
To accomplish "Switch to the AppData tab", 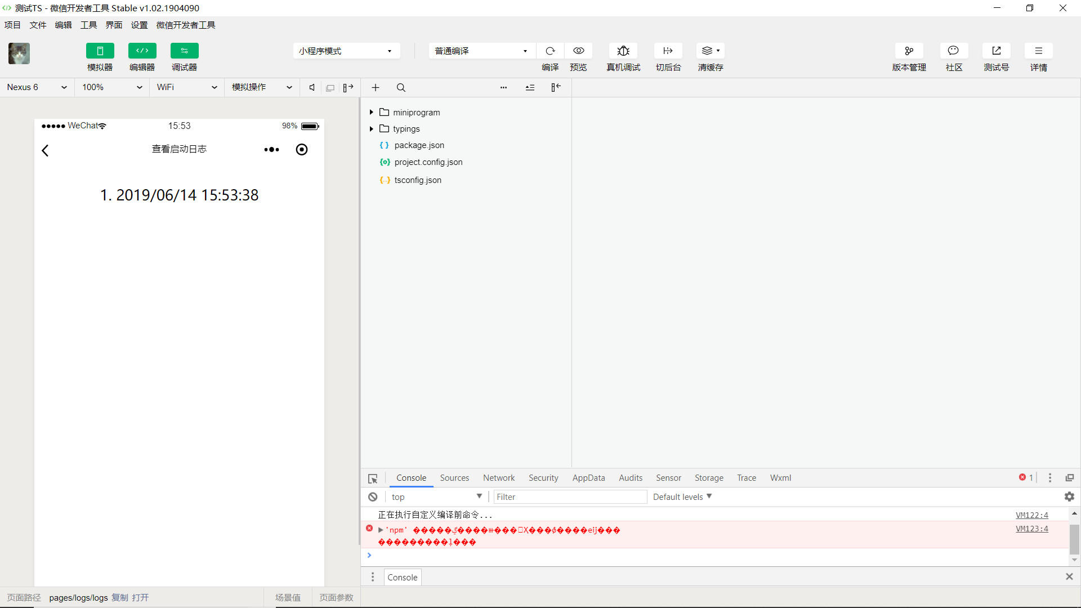I will 588,477.
